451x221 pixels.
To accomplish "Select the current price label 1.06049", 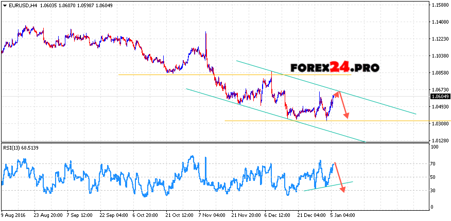I will click(440, 96).
